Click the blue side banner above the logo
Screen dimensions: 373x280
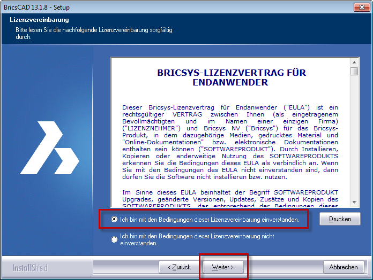tap(48, 80)
